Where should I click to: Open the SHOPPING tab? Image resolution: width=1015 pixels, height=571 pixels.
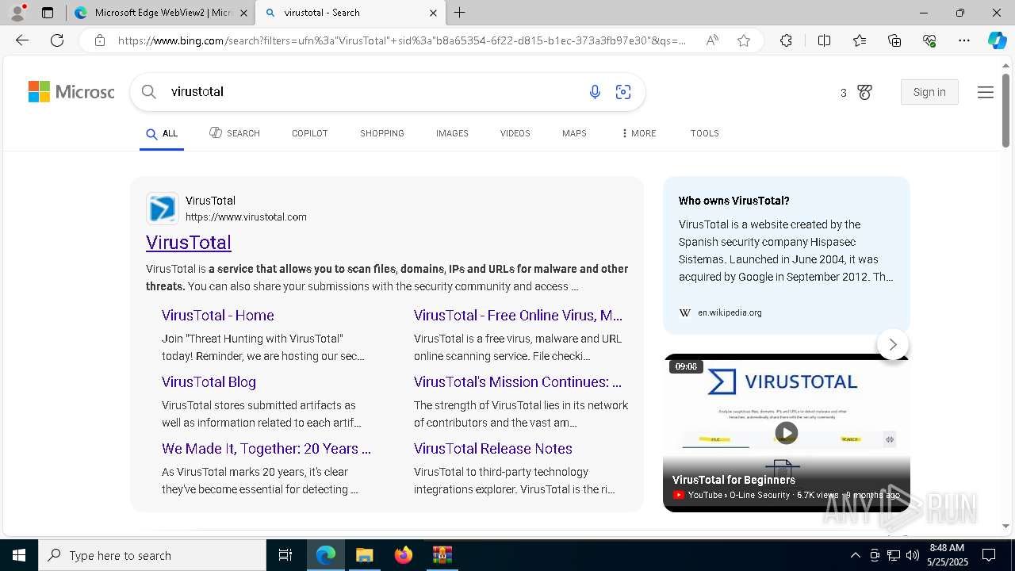tap(382, 133)
